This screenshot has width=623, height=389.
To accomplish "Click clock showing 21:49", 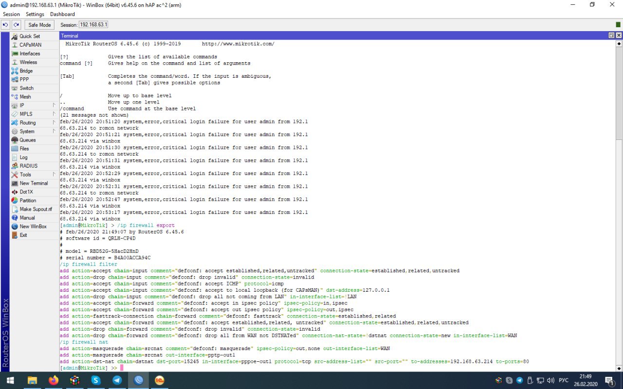I will pos(586,376).
